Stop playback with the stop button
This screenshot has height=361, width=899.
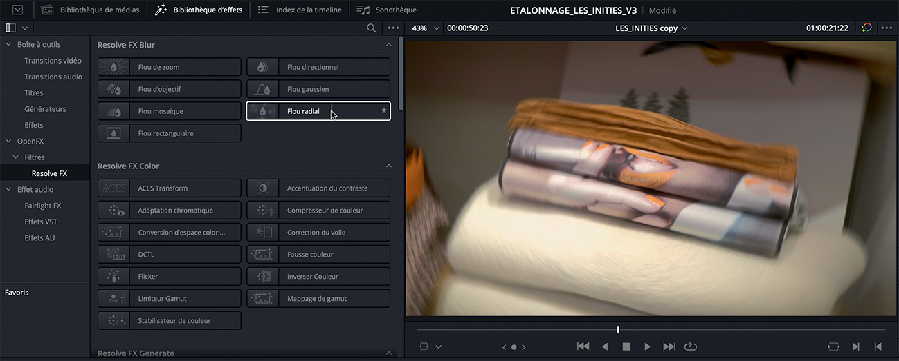tap(626, 347)
